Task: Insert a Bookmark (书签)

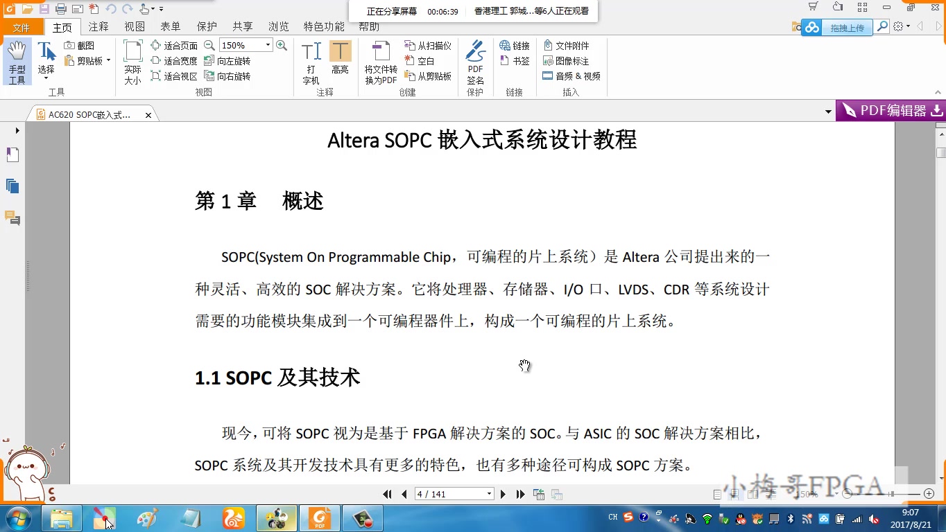Action: click(x=515, y=61)
